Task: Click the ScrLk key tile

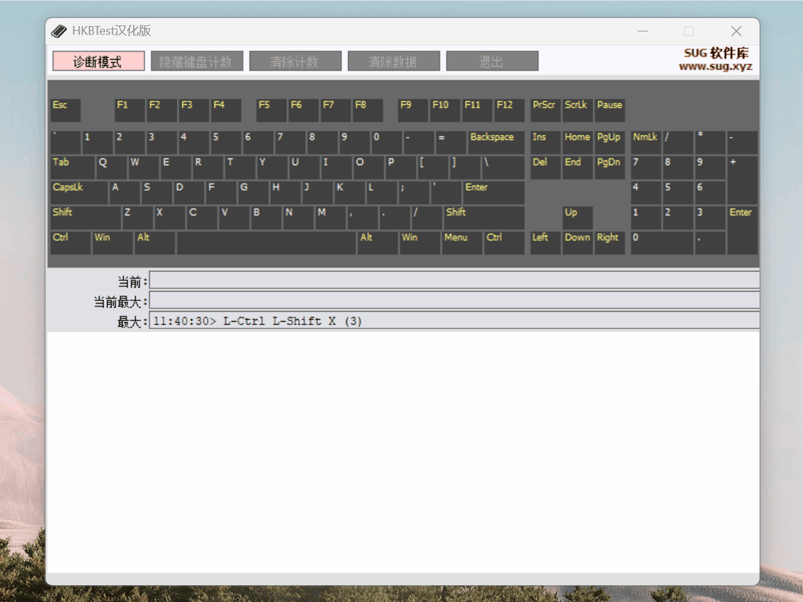Action: point(577,110)
